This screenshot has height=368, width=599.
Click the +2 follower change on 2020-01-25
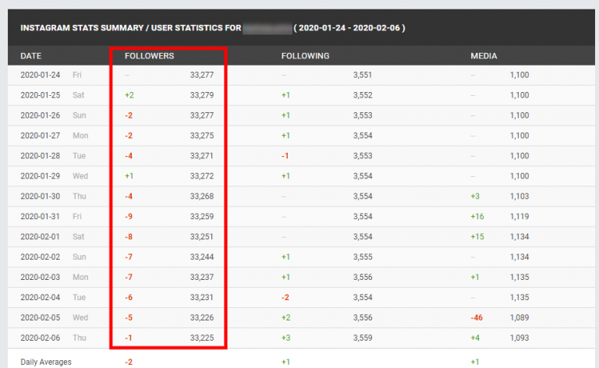pos(129,95)
